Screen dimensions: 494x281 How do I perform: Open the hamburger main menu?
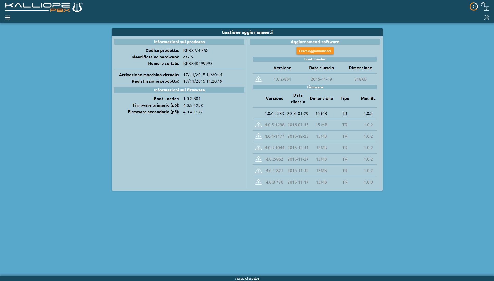tap(8, 17)
